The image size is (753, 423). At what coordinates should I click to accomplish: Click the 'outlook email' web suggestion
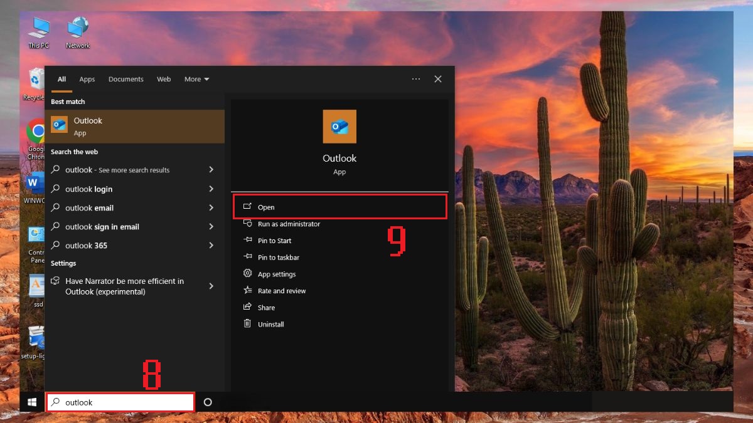coord(134,207)
